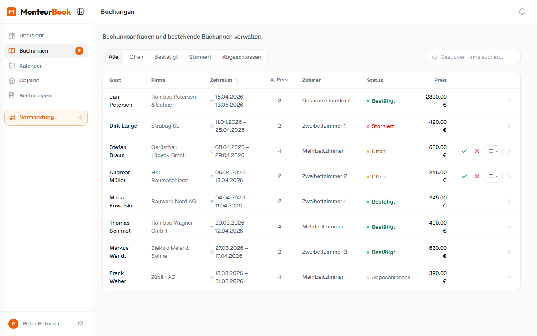
Task: Go to Kalender in sidebar
Action: click(31, 66)
